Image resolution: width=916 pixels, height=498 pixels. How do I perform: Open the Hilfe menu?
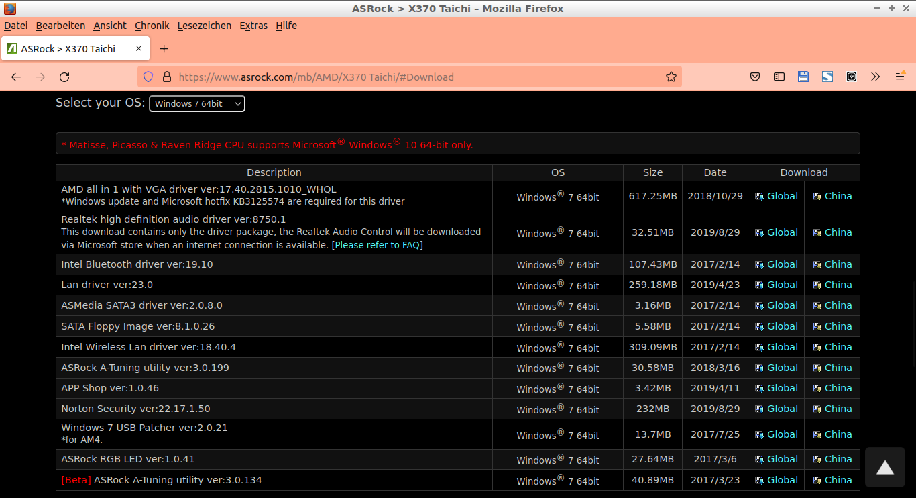[x=286, y=26]
